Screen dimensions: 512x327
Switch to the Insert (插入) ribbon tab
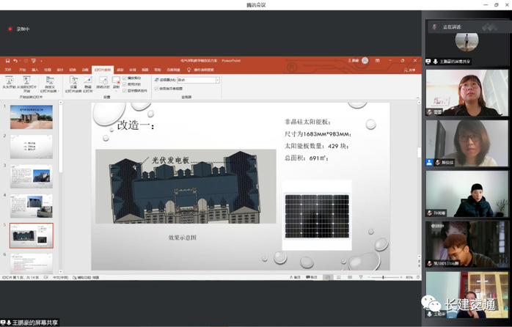click(x=34, y=70)
